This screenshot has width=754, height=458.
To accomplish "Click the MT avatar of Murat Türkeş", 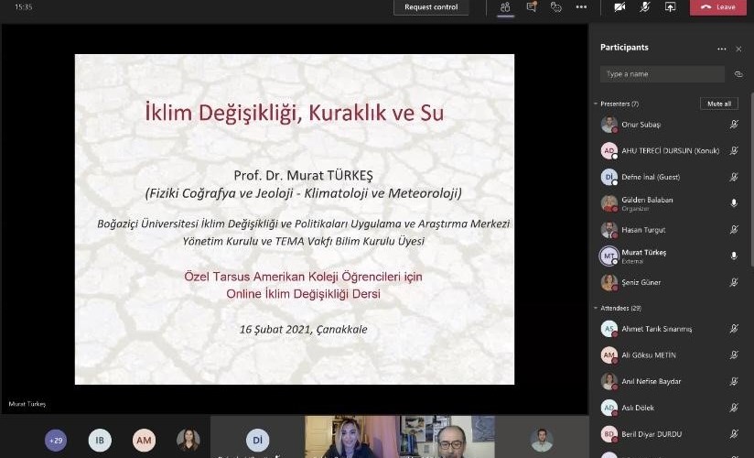I will pos(609,256).
